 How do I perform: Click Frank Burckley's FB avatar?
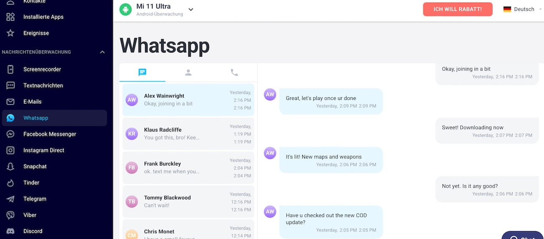(132, 168)
